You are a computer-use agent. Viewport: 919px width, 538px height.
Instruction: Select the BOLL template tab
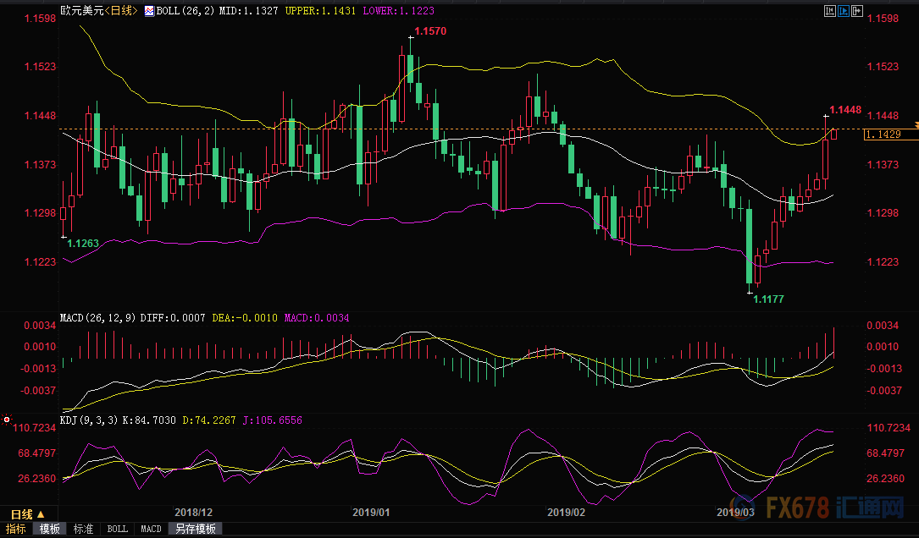pos(117,529)
